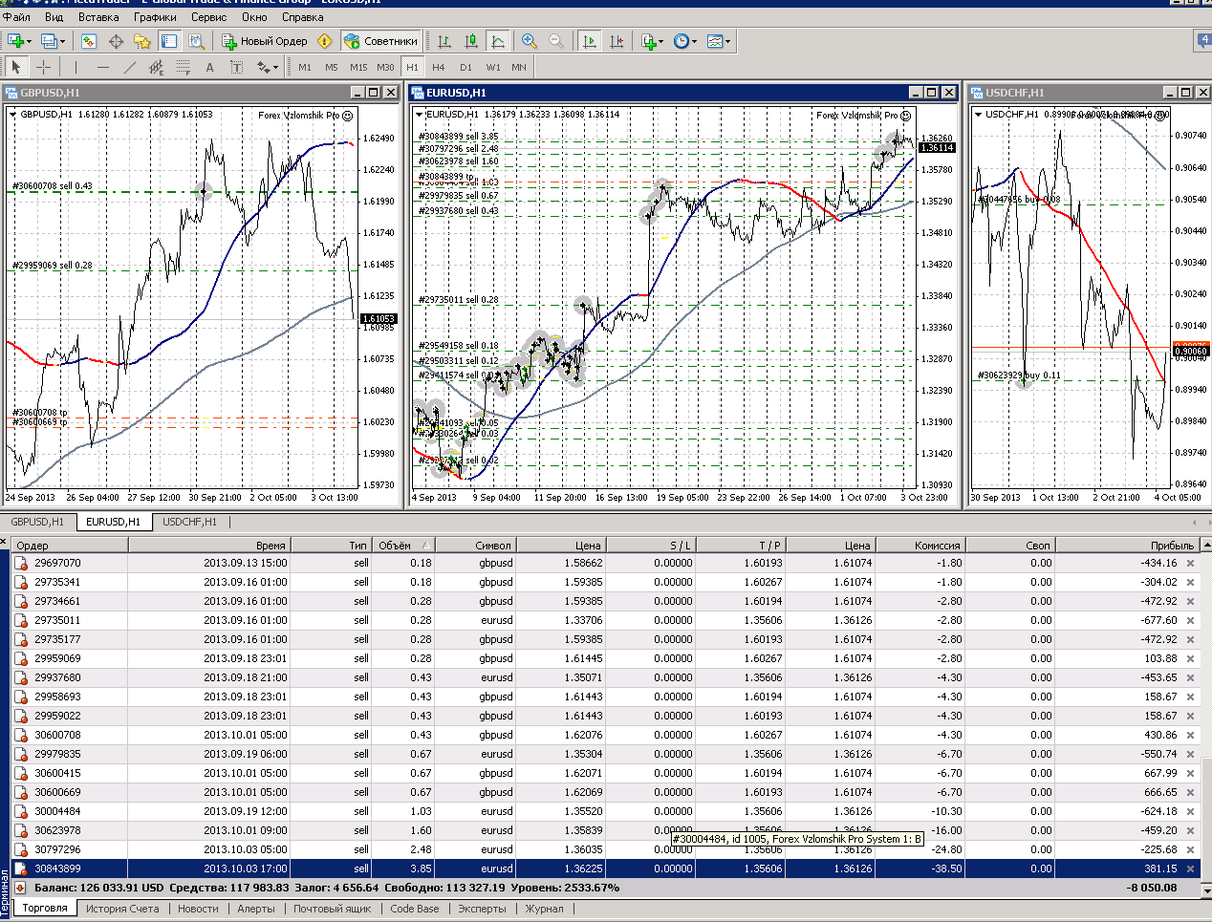The image size is (1212, 922).
Task: Expand the New Chart dropdown arrow
Action: coord(29,41)
